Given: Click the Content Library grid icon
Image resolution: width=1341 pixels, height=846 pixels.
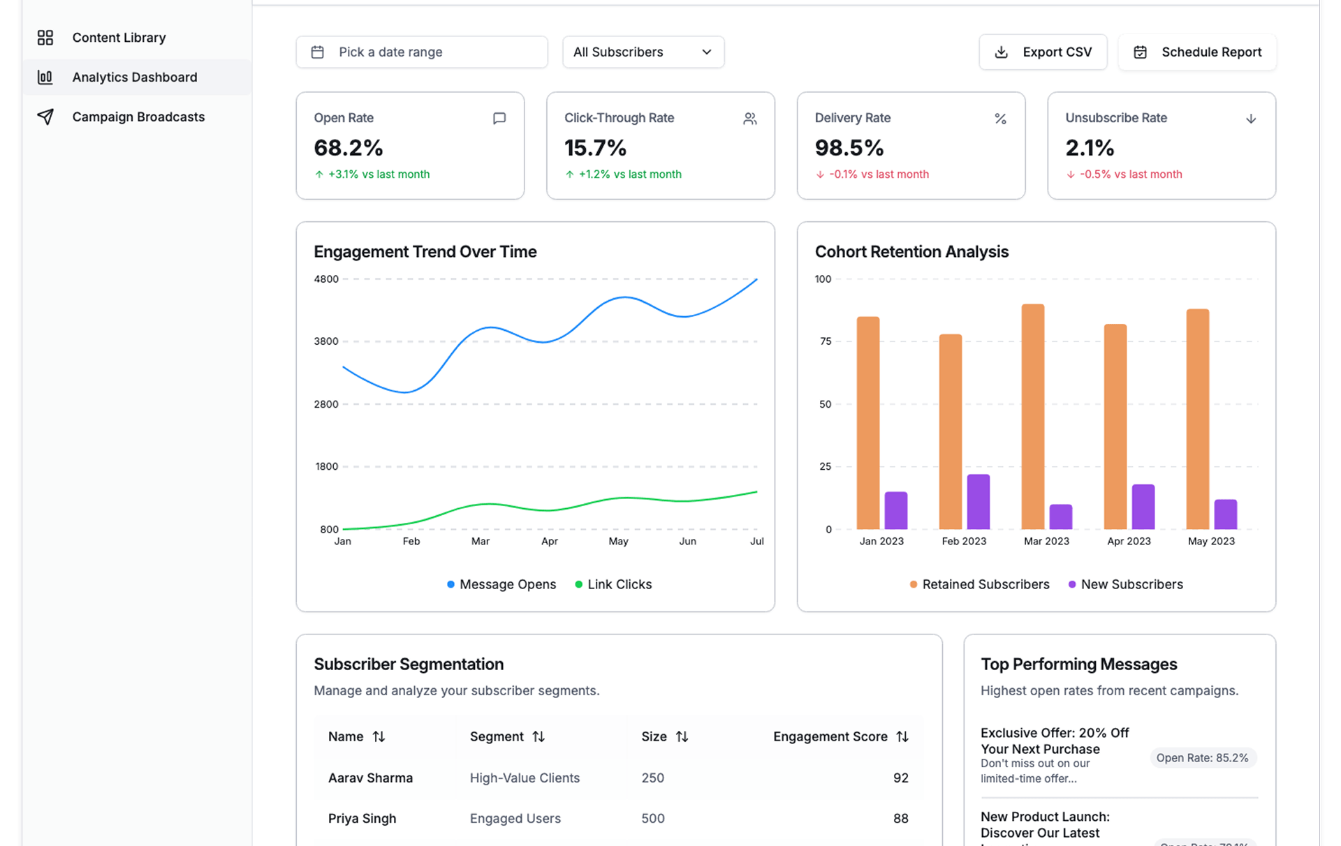Looking at the screenshot, I should pos(45,38).
